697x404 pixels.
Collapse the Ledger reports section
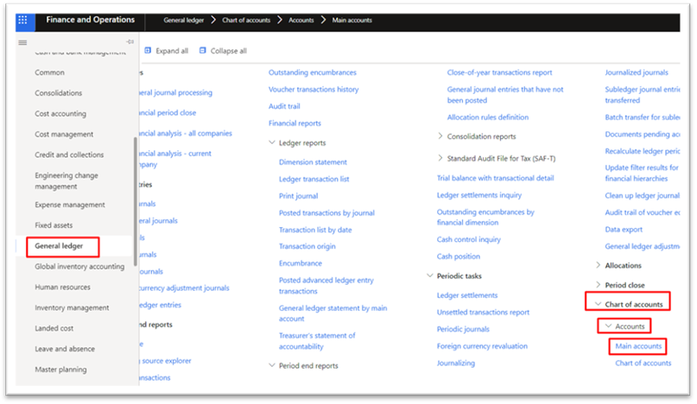[272, 142]
